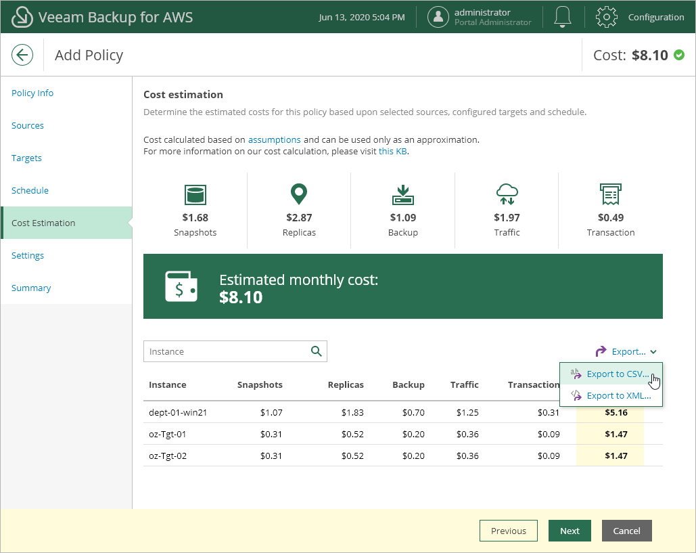The width and height of the screenshot is (696, 553).
Task: Sort by the Replicas column header
Action: [346, 384]
